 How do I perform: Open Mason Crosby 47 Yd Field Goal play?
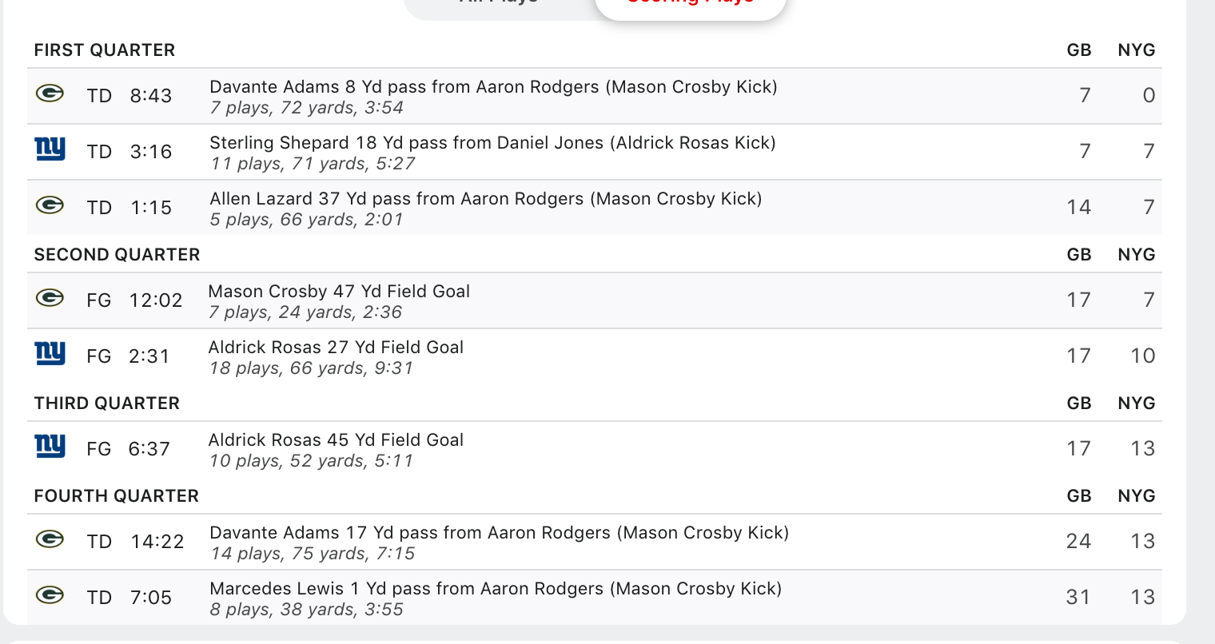tap(339, 292)
